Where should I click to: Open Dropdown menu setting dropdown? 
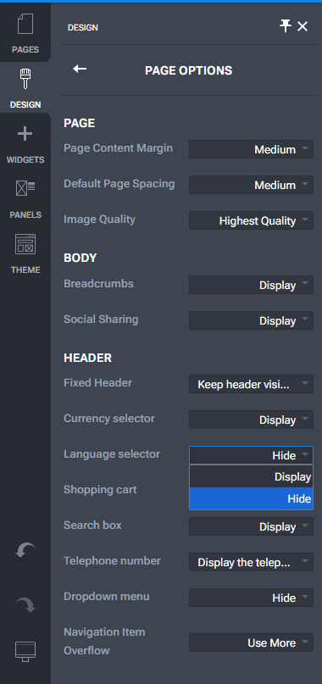click(251, 598)
